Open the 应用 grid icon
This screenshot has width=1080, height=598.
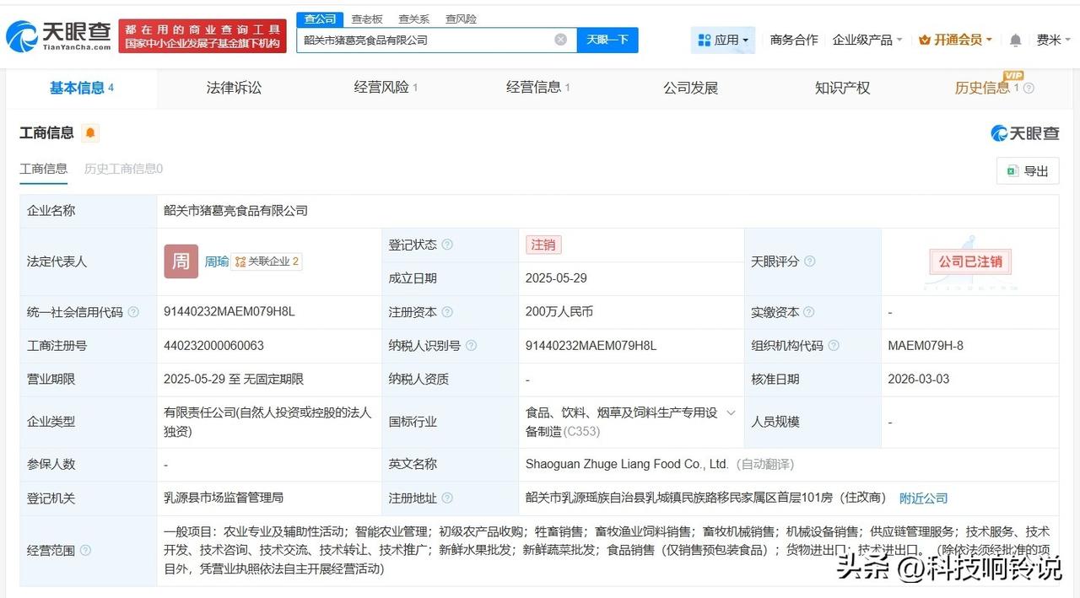[703, 39]
